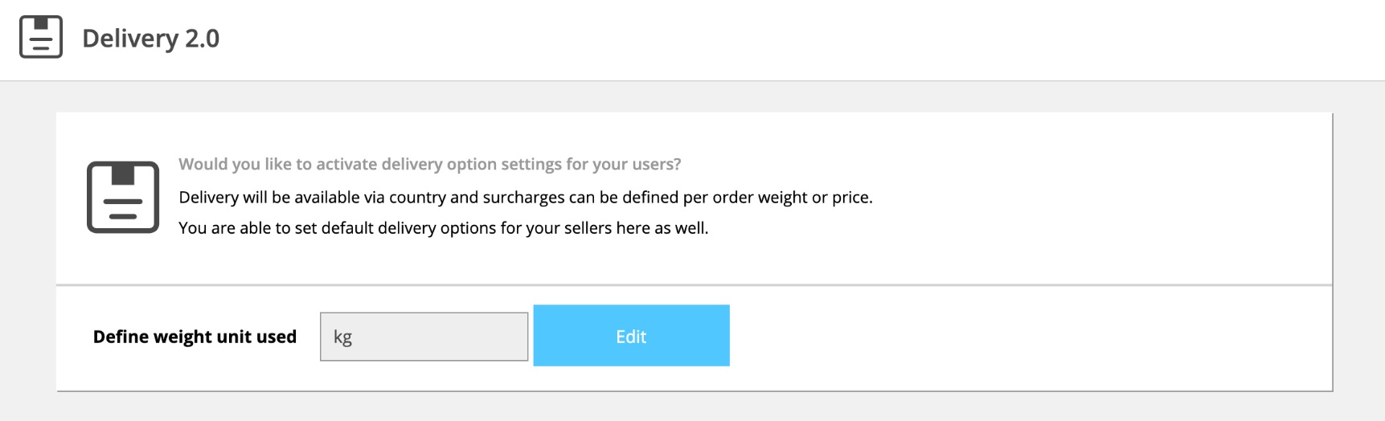Click the "Define weight unit used" label

pyautogui.click(x=195, y=337)
